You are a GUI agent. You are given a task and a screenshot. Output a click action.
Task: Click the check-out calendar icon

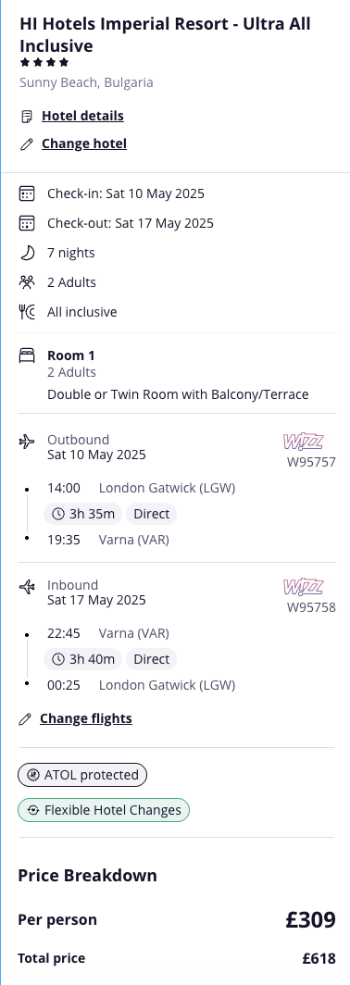pyautogui.click(x=27, y=223)
